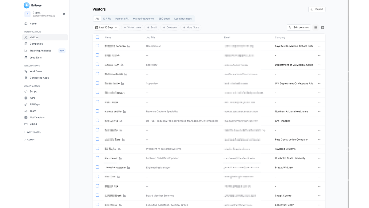Open the Edit columns panel
The height and width of the screenshot is (208, 369).
(x=299, y=27)
